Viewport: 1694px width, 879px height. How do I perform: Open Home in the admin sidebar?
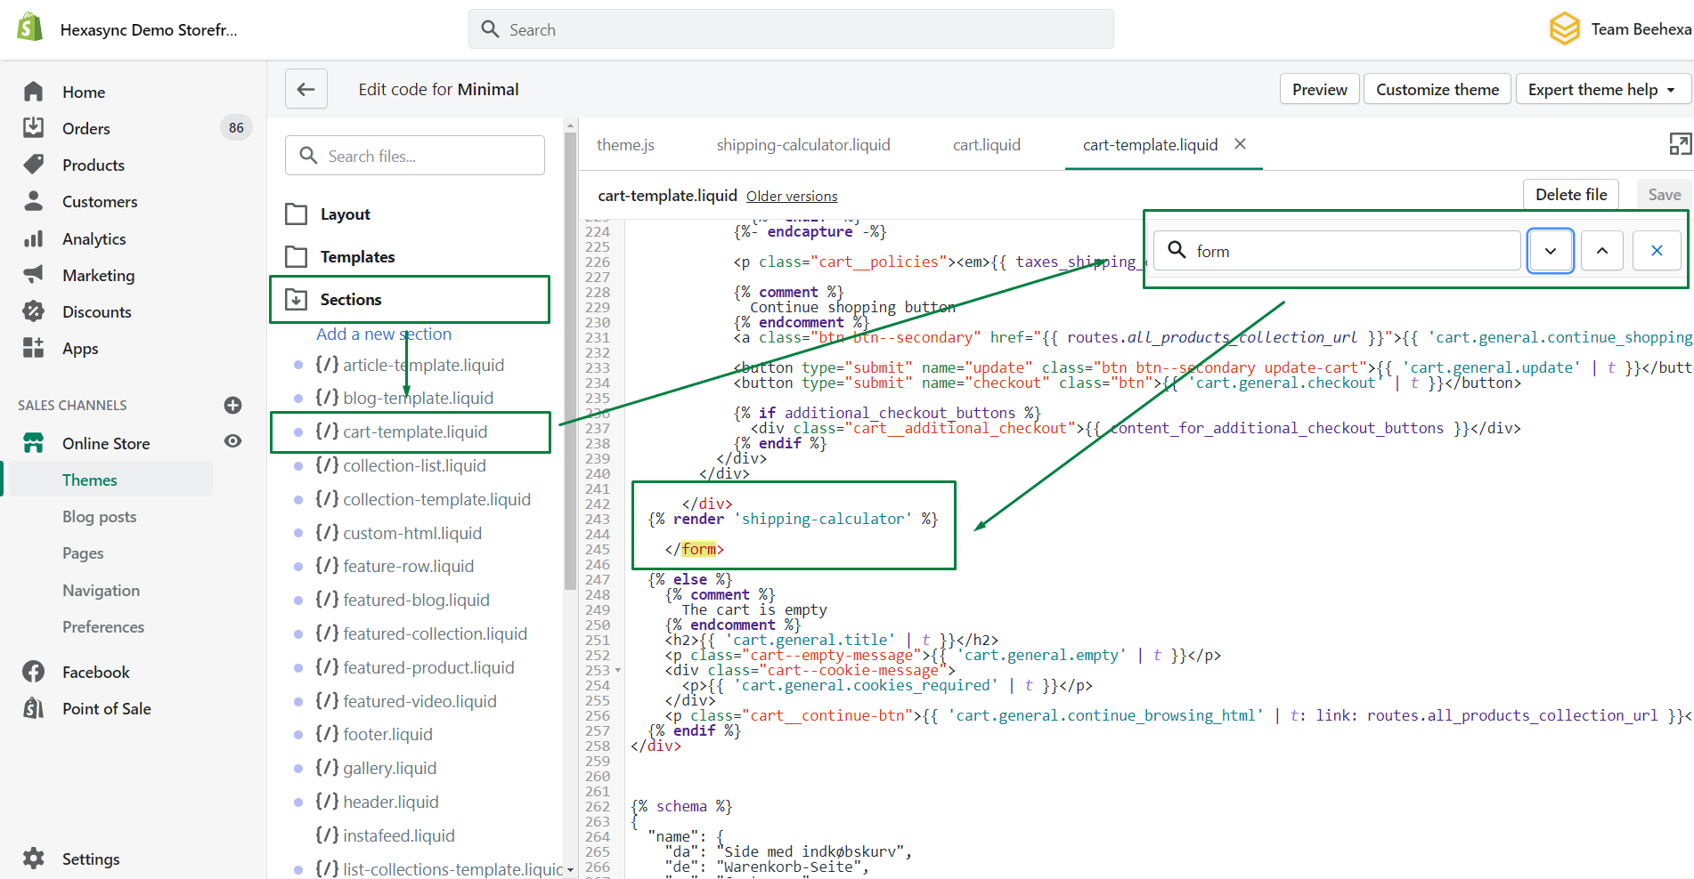84,92
